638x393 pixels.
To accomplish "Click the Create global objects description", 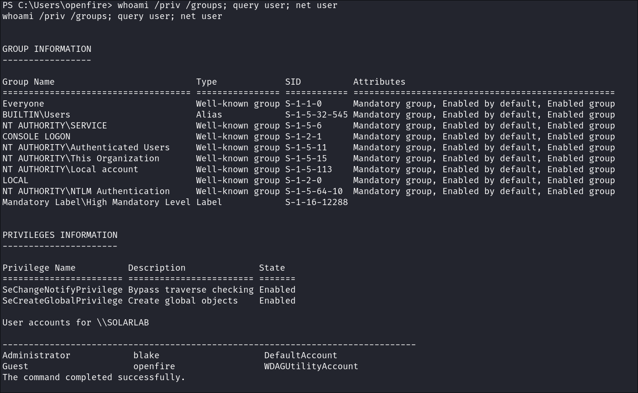I will (x=183, y=301).
